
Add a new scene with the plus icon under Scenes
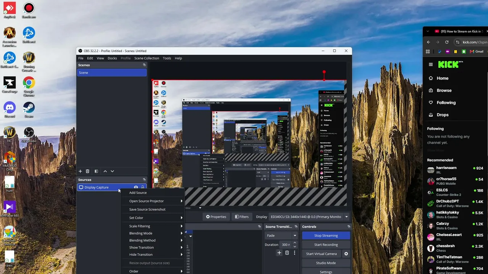click(80, 172)
